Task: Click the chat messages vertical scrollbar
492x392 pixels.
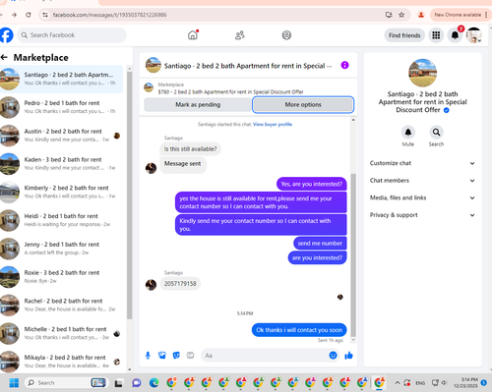Action: (x=353, y=255)
